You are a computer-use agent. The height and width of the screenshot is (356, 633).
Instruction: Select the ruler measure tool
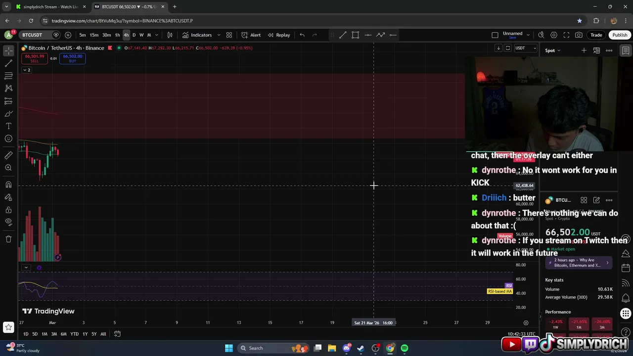click(x=8, y=155)
